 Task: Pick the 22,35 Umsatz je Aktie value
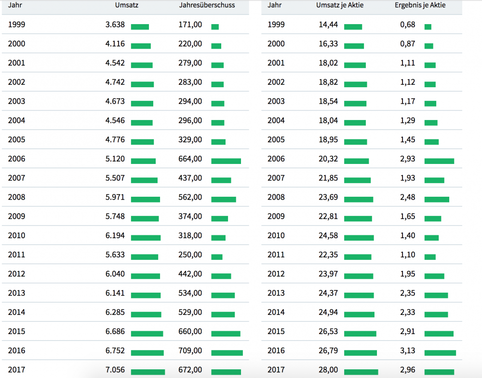[x=328, y=255]
